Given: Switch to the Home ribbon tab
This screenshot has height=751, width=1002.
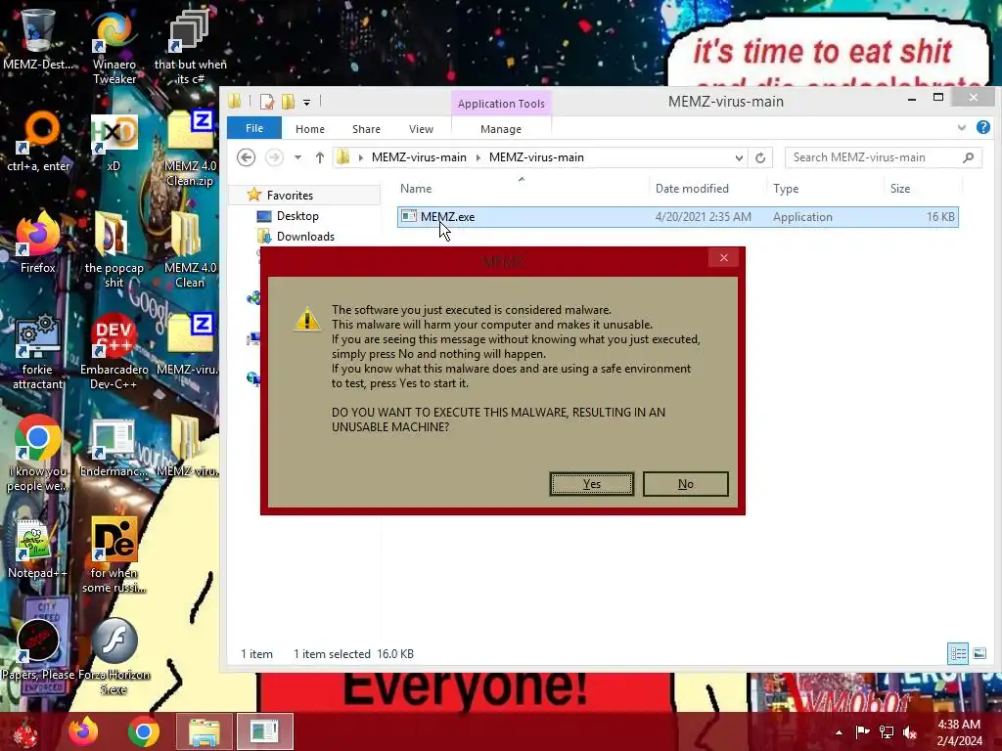Looking at the screenshot, I should (x=310, y=129).
